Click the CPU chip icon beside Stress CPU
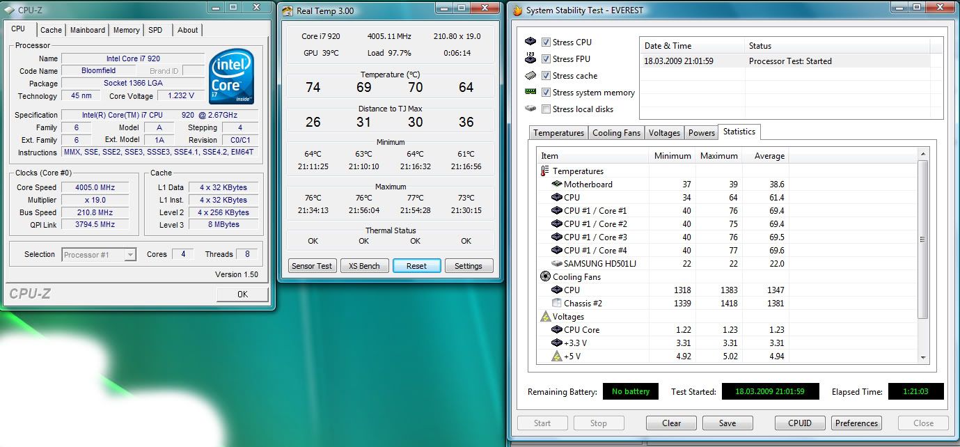 tap(530, 42)
